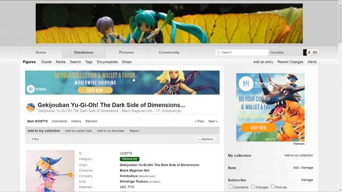Viewport: 342px width, 192px height.
Task: Switch language with the Japanese button
Action: (x=205, y=139)
